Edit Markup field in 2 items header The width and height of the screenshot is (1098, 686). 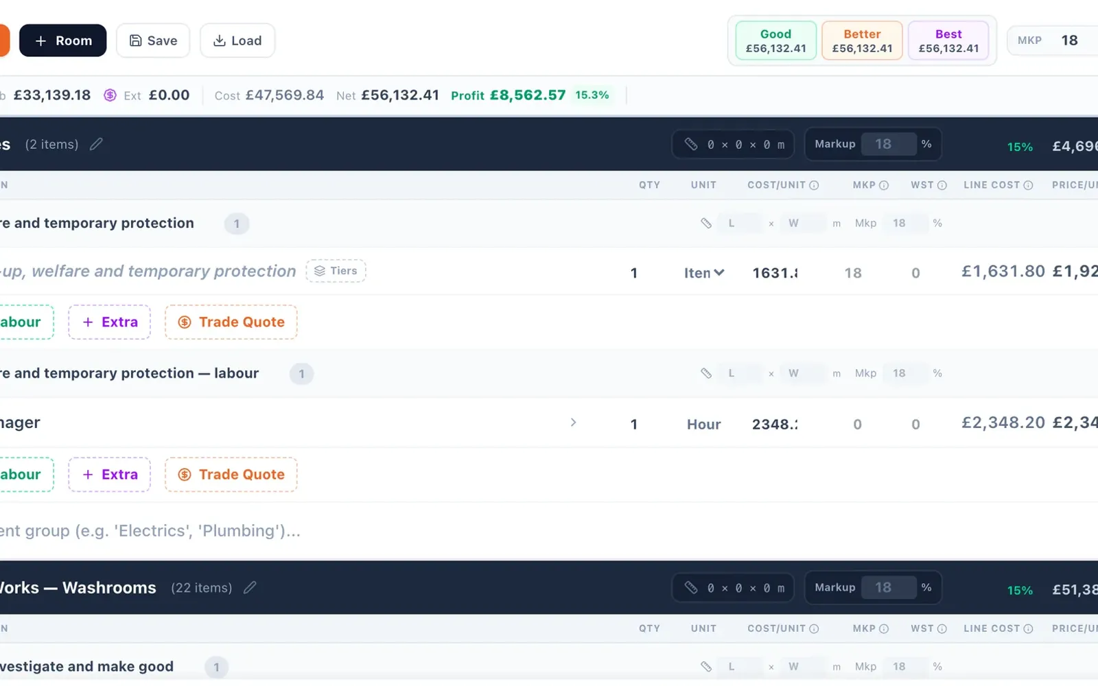coord(888,144)
